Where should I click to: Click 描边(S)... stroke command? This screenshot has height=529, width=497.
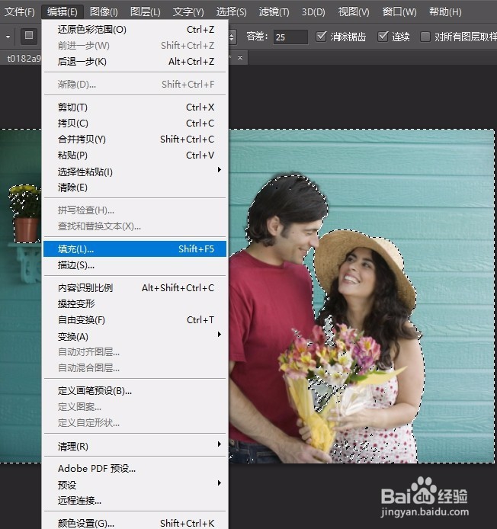point(135,265)
